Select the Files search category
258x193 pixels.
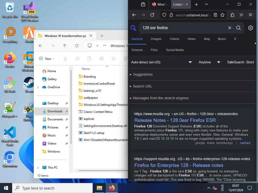coord(154,50)
